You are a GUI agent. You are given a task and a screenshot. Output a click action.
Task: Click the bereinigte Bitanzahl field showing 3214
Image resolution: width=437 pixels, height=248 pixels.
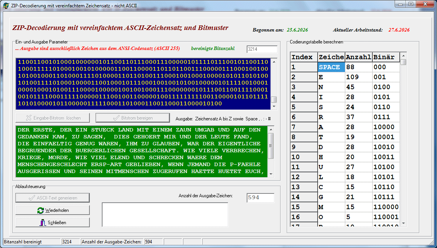coord(262,49)
